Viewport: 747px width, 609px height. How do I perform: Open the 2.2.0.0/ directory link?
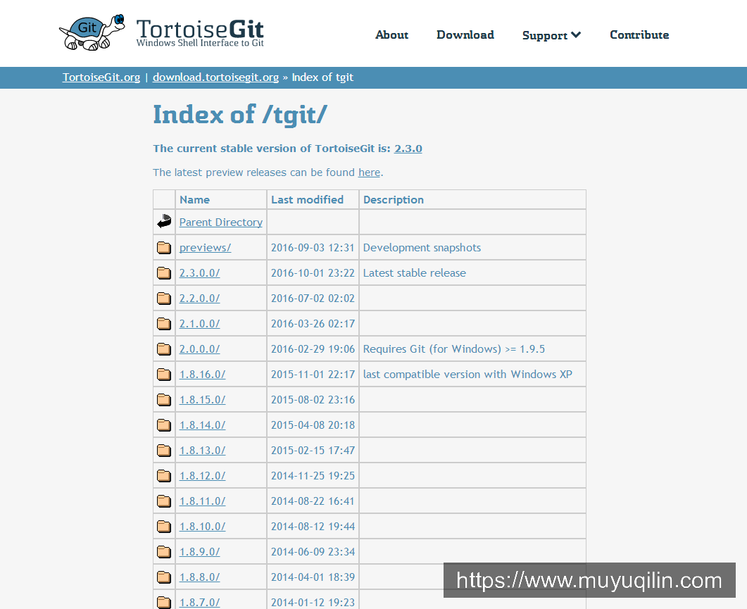(x=199, y=299)
